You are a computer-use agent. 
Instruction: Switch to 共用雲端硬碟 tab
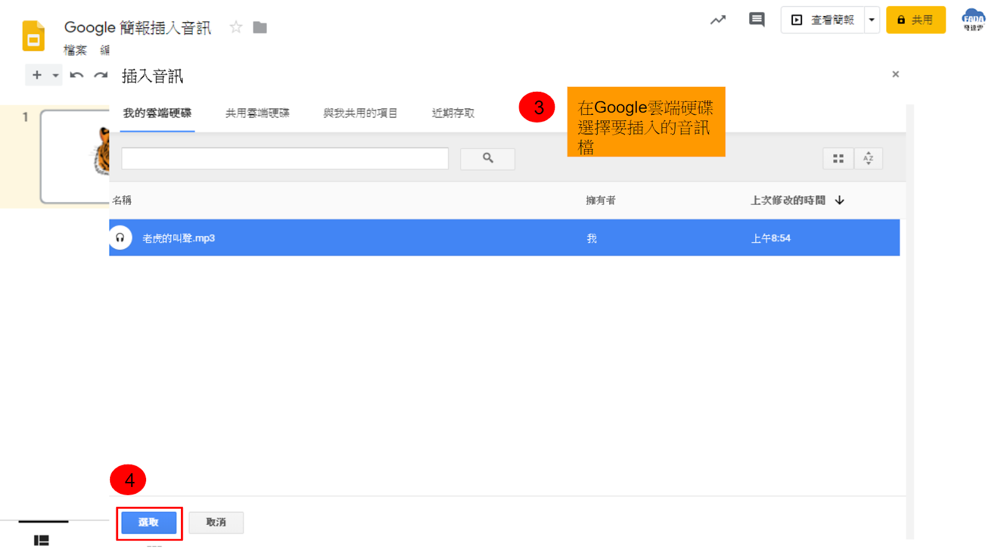click(x=257, y=113)
